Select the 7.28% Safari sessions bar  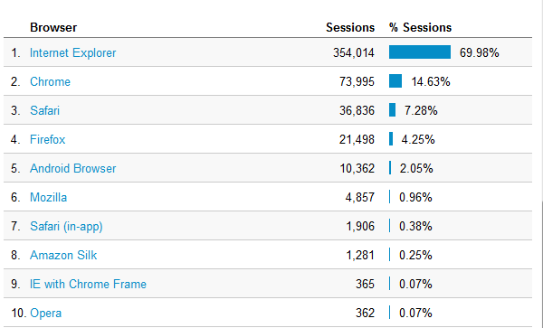(x=393, y=110)
